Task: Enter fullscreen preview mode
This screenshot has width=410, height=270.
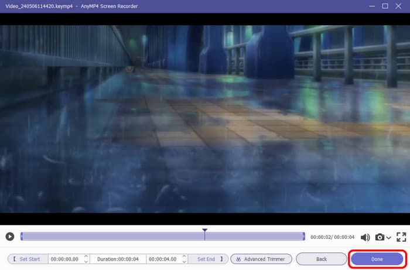Action: [x=401, y=237]
